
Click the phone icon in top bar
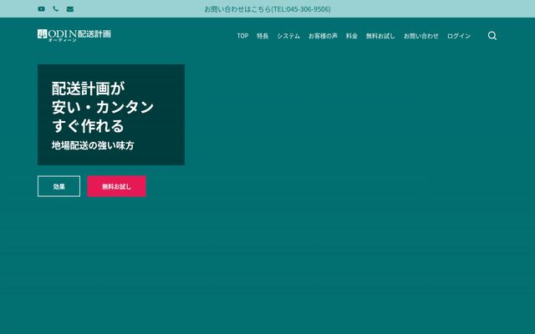(56, 9)
